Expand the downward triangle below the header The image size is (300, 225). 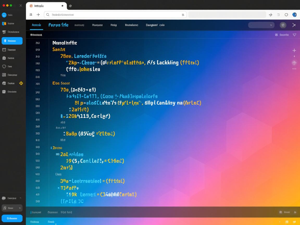(295, 35)
